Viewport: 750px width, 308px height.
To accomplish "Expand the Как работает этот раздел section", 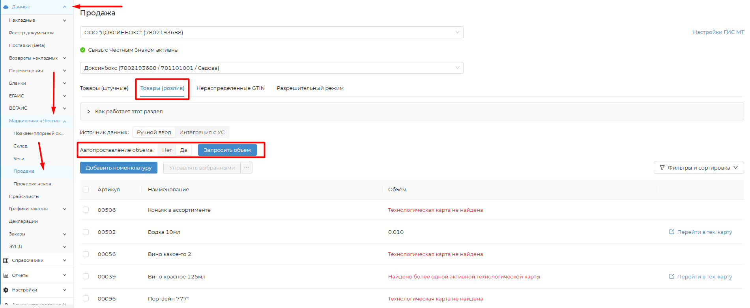I will coord(89,112).
